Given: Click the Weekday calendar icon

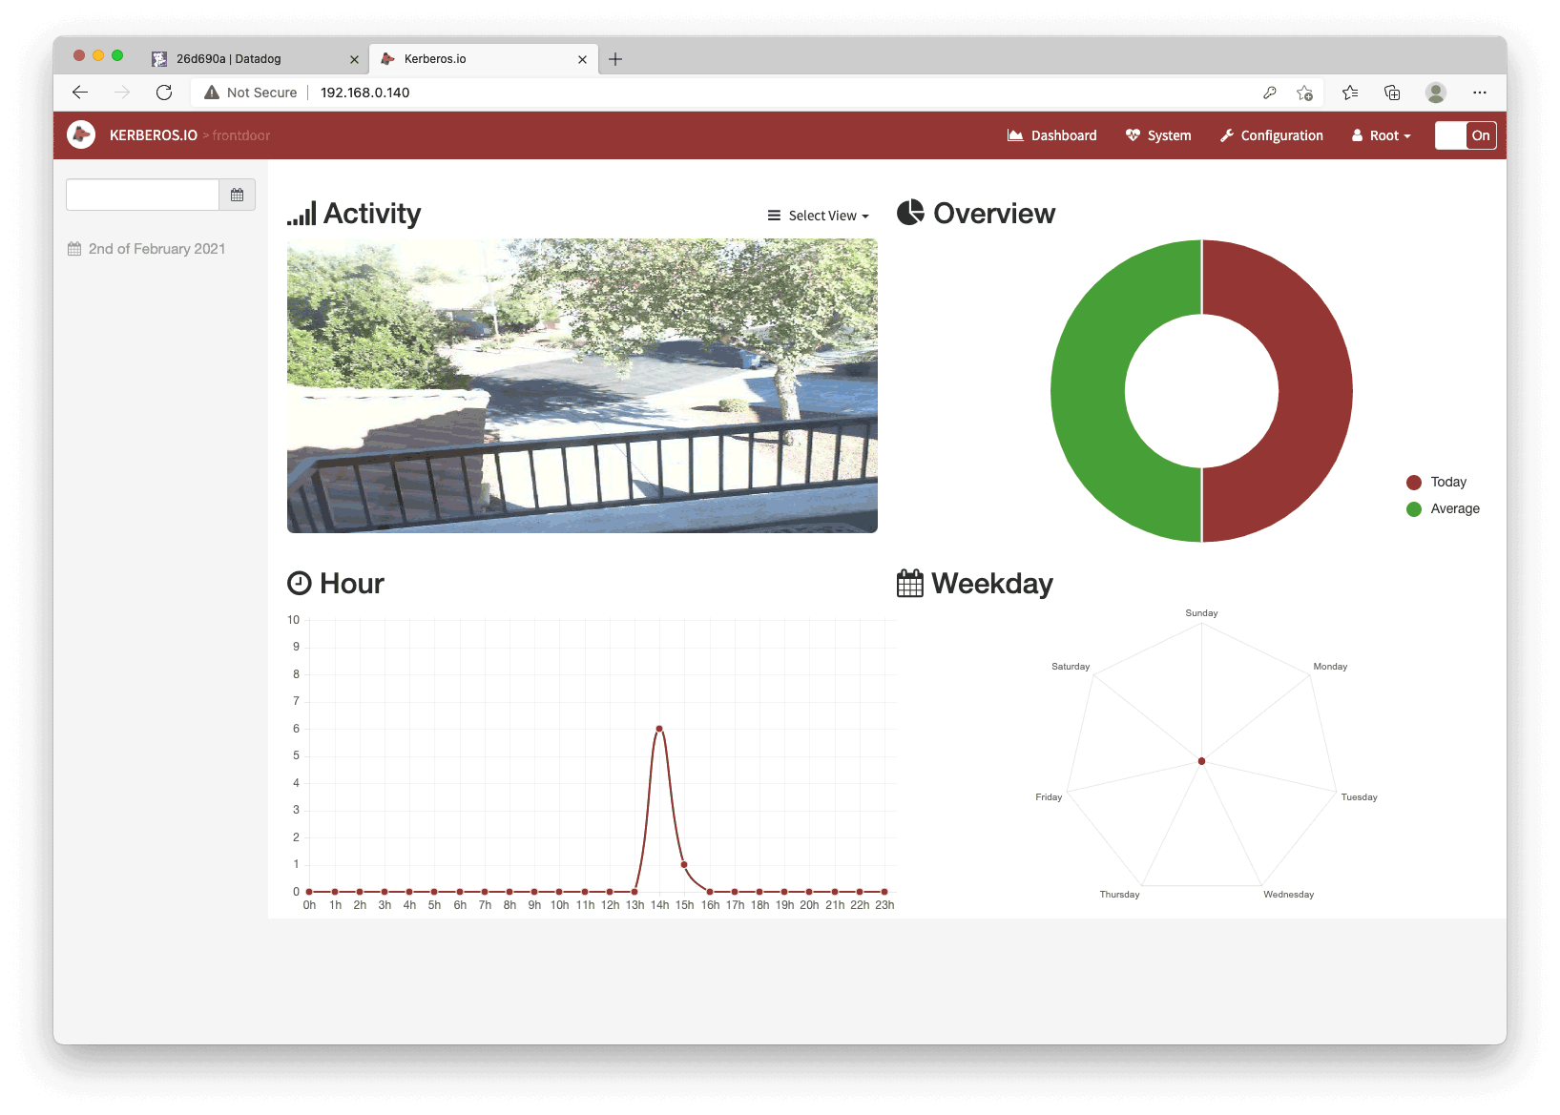Looking at the screenshot, I should tap(909, 583).
